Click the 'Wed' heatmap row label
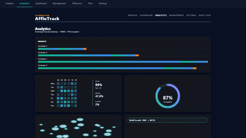 point(53,91)
